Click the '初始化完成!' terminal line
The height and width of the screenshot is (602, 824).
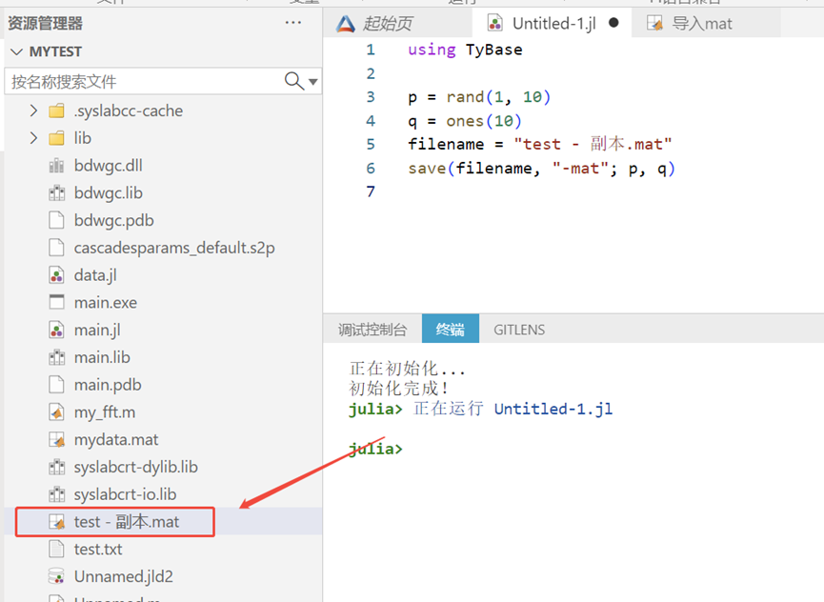pos(399,389)
